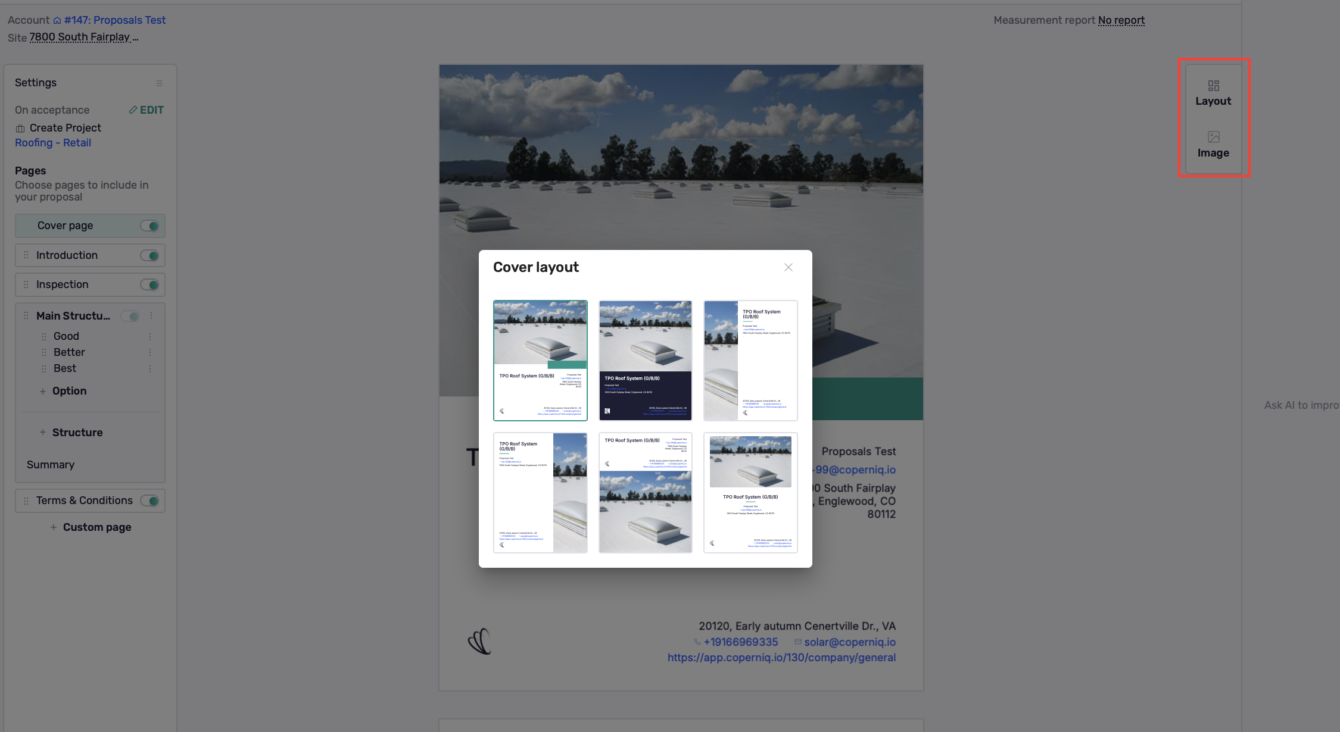Click the drag handle beside Good option
This screenshot has height=732, width=1340.
click(43, 337)
